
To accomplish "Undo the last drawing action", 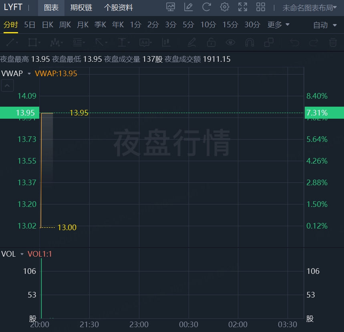I will pyautogui.click(x=294, y=42).
